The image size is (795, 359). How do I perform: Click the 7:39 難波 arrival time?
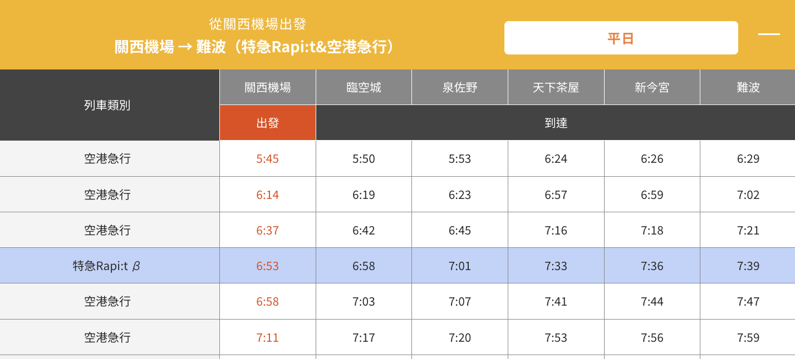(747, 265)
